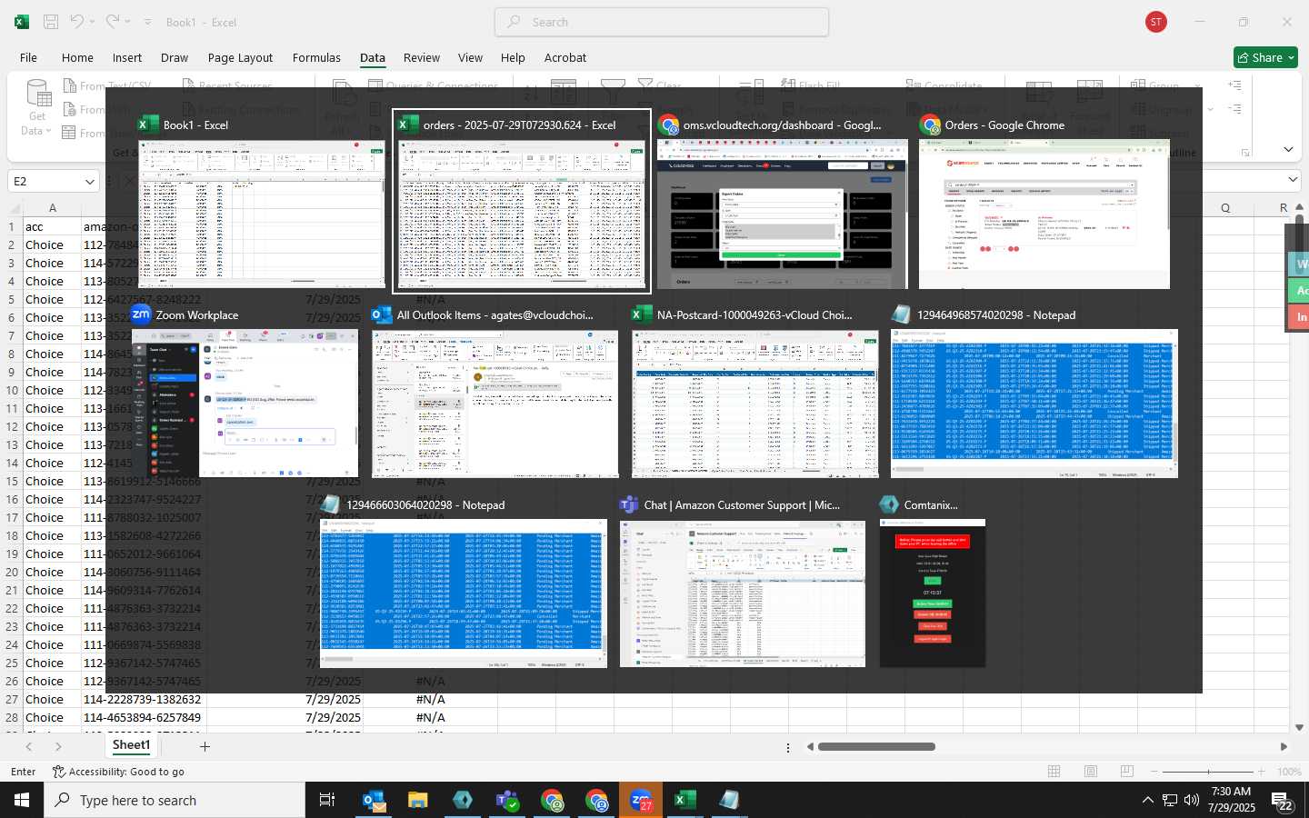Switch to Book1 - Excel window thumbnail
Viewport: 1309px width, 818px height.
(x=262, y=202)
